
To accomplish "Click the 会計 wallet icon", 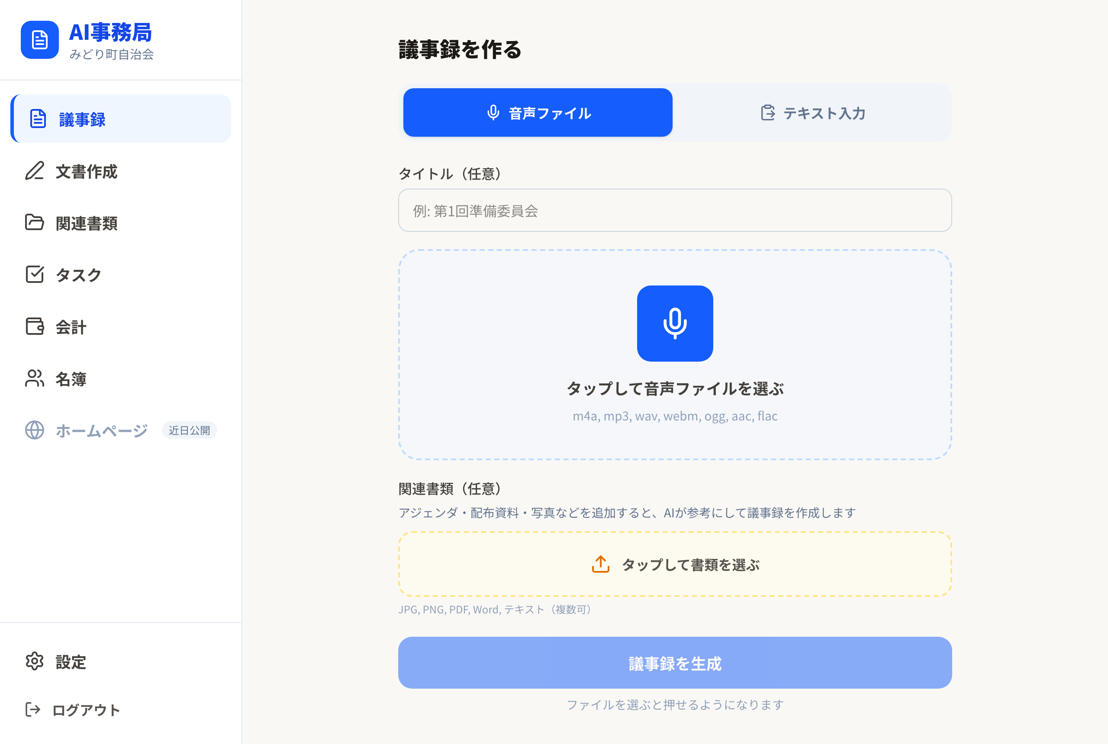I will pyautogui.click(x=35, y=327).
